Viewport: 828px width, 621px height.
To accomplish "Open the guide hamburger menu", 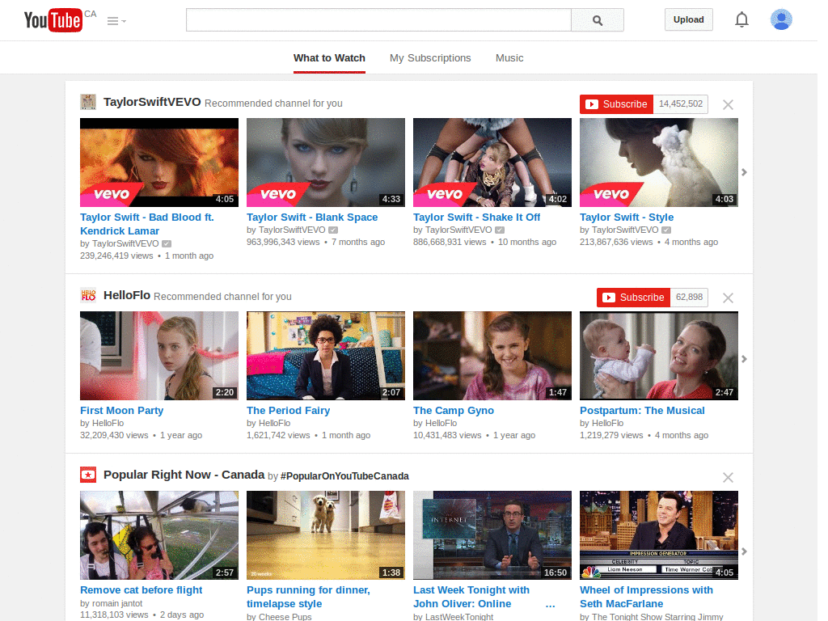I will click(116, 21).
